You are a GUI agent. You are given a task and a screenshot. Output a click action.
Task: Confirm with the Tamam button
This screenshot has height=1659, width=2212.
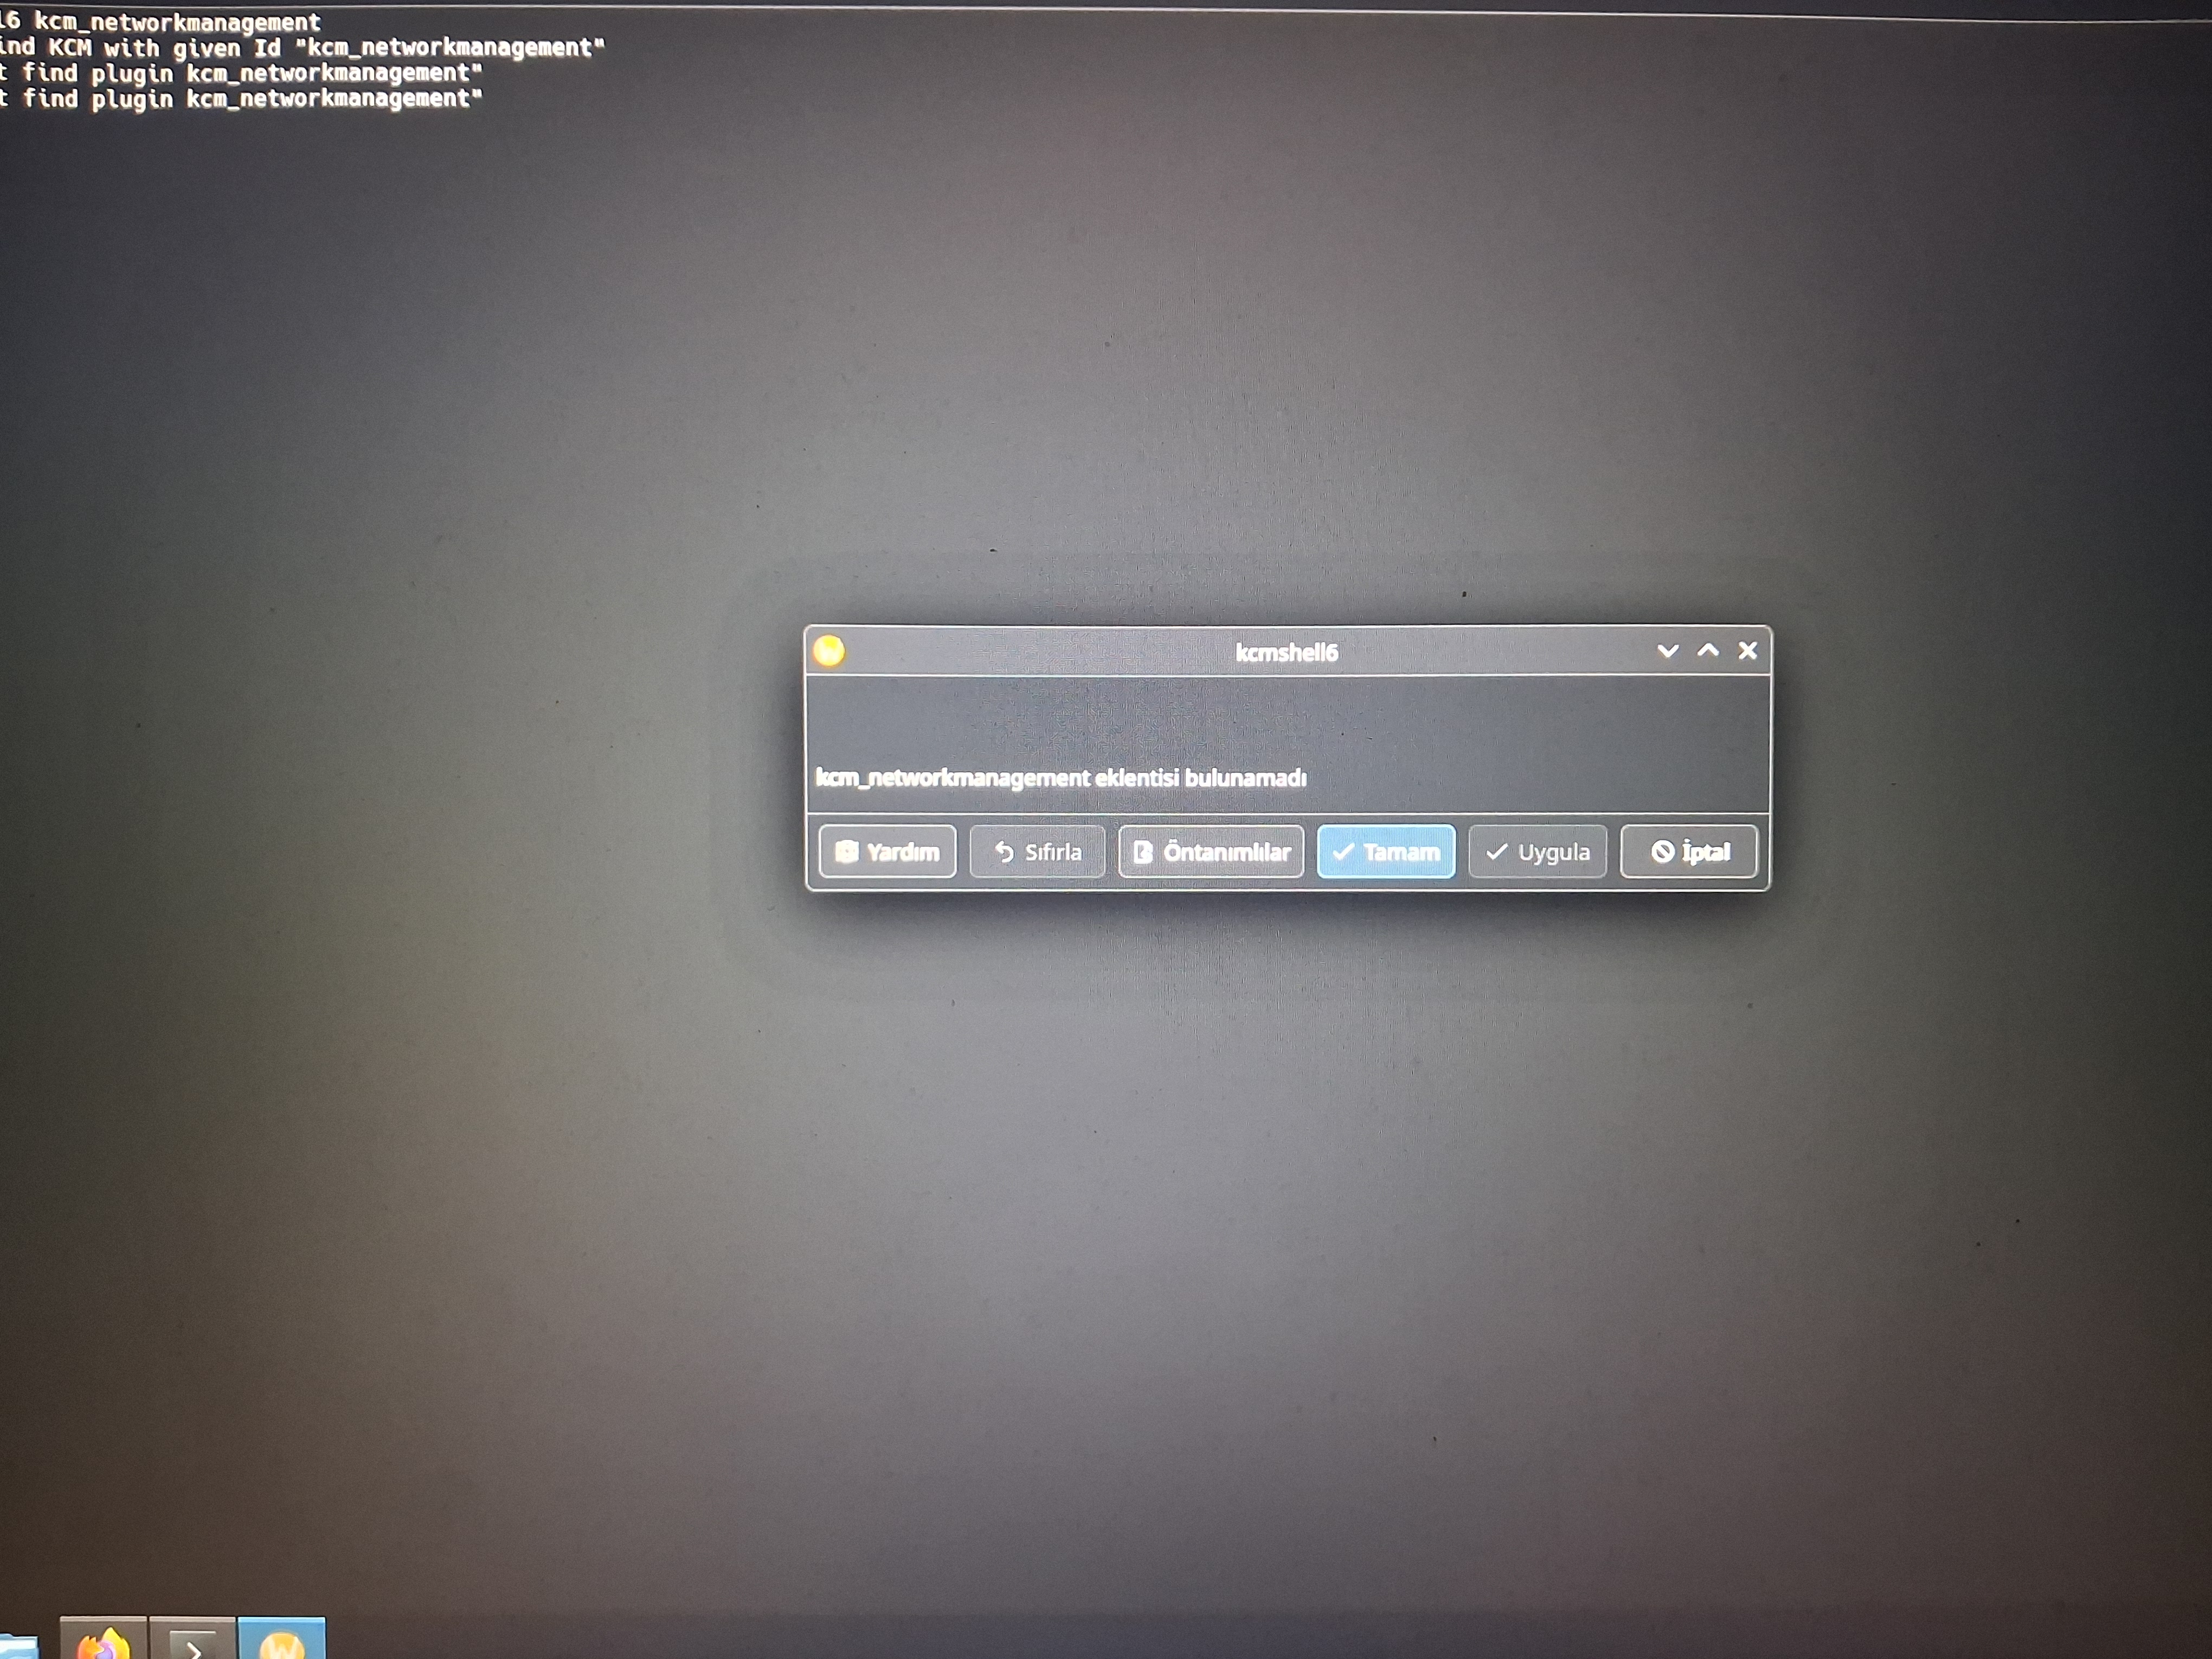point(1386,852)
